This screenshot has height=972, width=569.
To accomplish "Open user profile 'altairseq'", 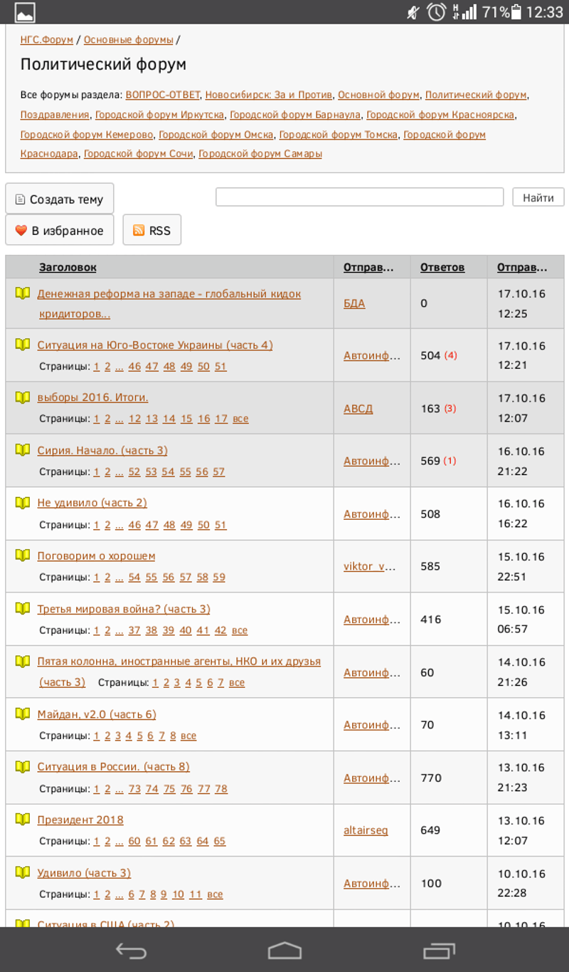I will click(366, 830).
